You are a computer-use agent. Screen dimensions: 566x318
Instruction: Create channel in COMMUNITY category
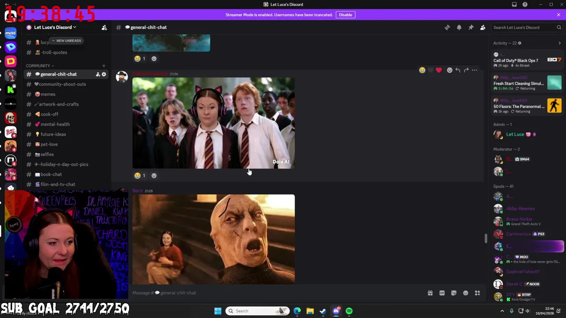[x=103, y=66]
